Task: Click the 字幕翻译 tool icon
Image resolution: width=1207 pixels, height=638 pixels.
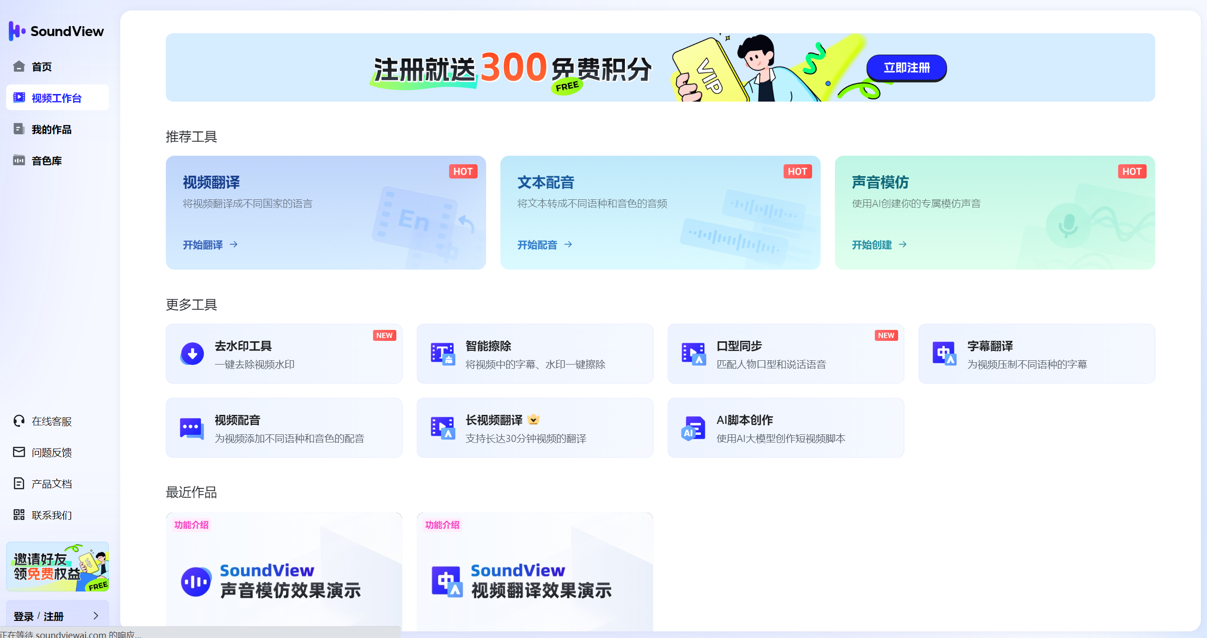Action: point(945,354)
